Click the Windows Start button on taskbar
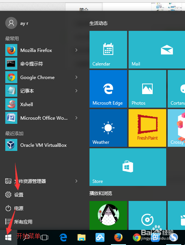 pos(8,237)
